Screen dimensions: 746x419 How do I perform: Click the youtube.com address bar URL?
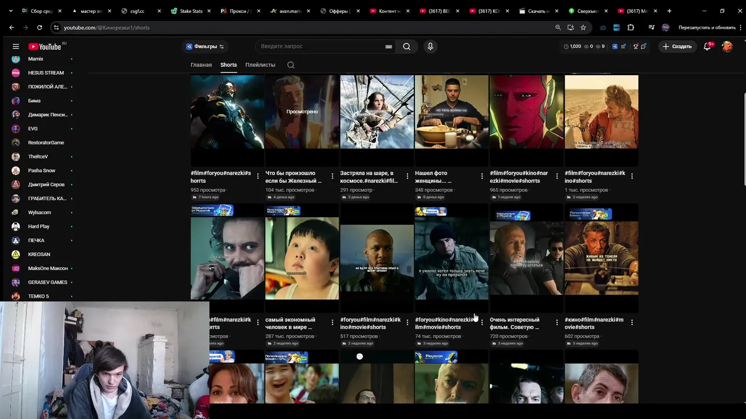(x=107, y=27)
